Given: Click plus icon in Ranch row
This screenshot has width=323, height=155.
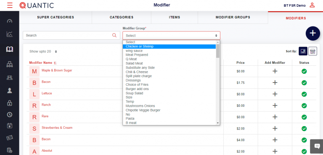Looking at the screenshot, I should (275, 106).
